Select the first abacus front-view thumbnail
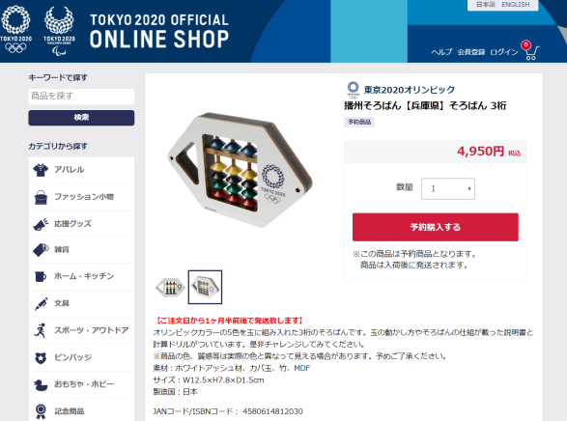 pos(170,288)
